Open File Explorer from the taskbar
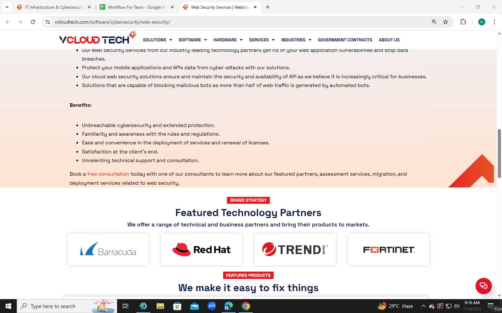The height and width of the screenshot is (313, 502). coord(160,306)
